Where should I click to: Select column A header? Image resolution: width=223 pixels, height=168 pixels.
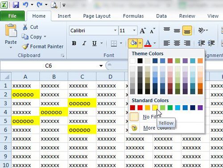[25, 77]
